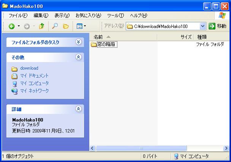Go up one folder level icon
This screenshot has width=231, height=162.
(x=42, y=26)
